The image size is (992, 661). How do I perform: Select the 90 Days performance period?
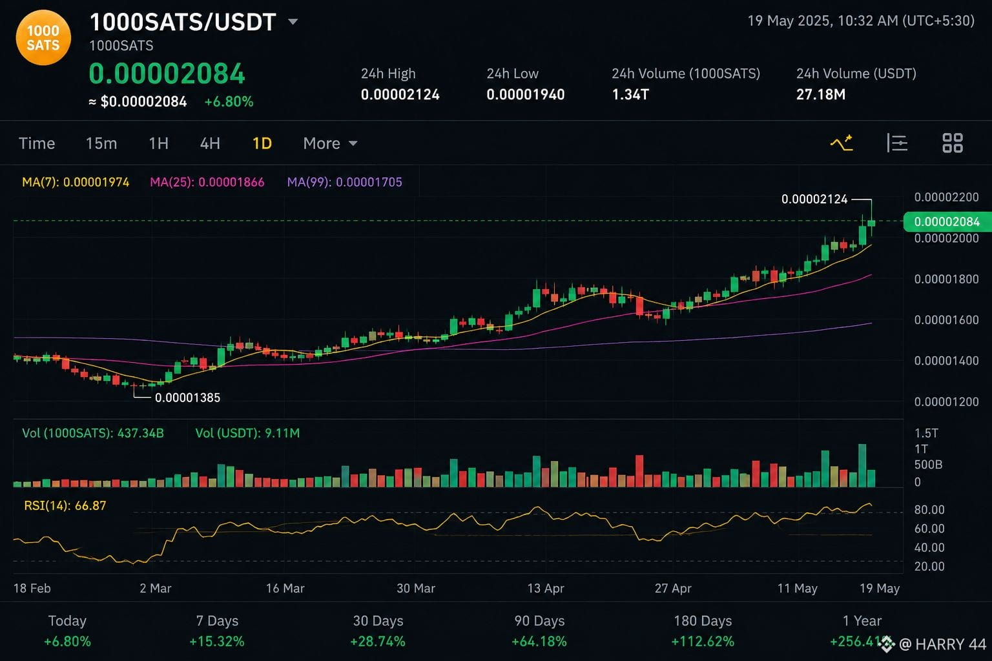point(539,631)
